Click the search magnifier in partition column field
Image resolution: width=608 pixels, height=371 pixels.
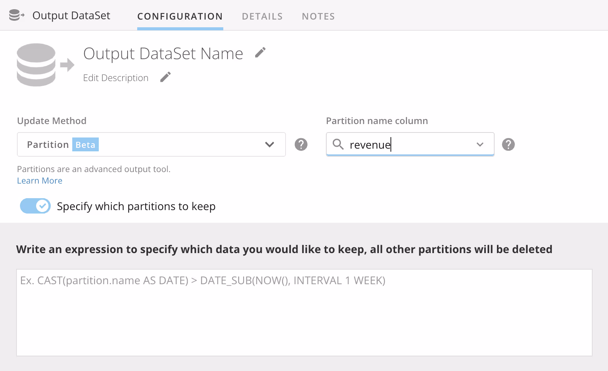[338, 144]
